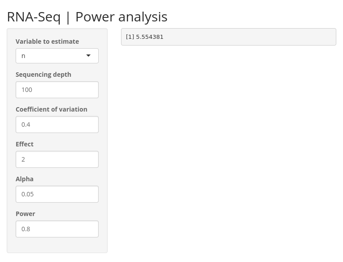Screen dimensions: 343x262
Task: Click the 'Variable to estimate' label
Action: click(47, 42)
